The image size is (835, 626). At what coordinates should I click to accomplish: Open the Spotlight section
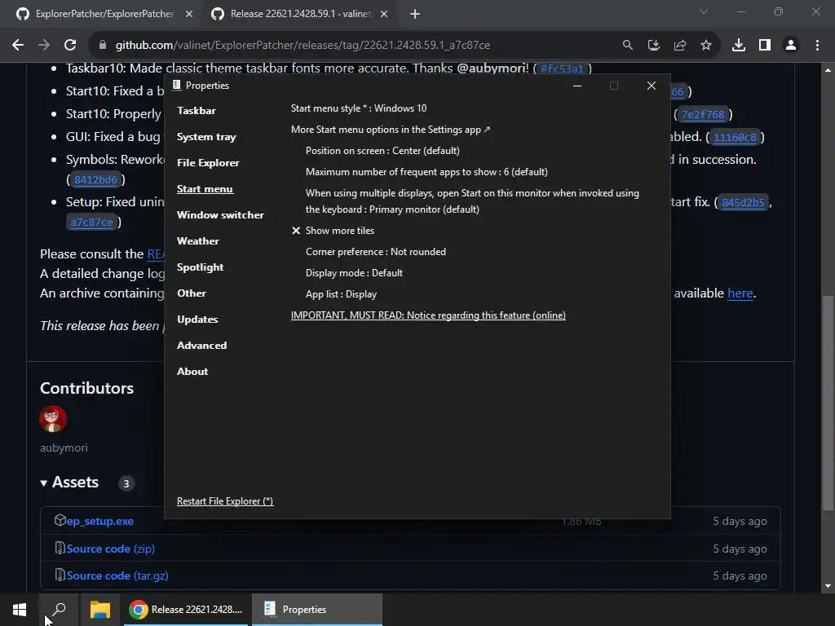tap(201, 267)
